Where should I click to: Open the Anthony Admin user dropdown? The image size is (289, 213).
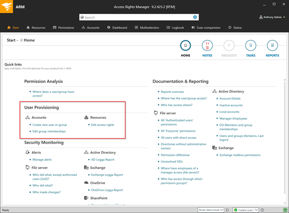pyautogui.click(x=272, y=17)
